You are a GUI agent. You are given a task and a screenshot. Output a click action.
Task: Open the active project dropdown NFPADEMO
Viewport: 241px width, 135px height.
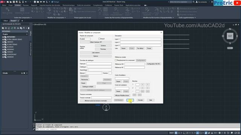15,31
